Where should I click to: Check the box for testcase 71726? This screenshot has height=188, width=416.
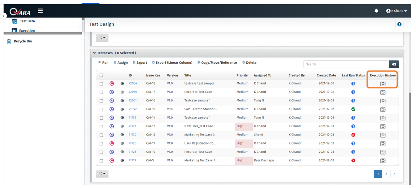click(x=101, y=144)
